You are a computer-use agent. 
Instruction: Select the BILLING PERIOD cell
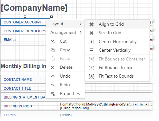click(29, 106)
